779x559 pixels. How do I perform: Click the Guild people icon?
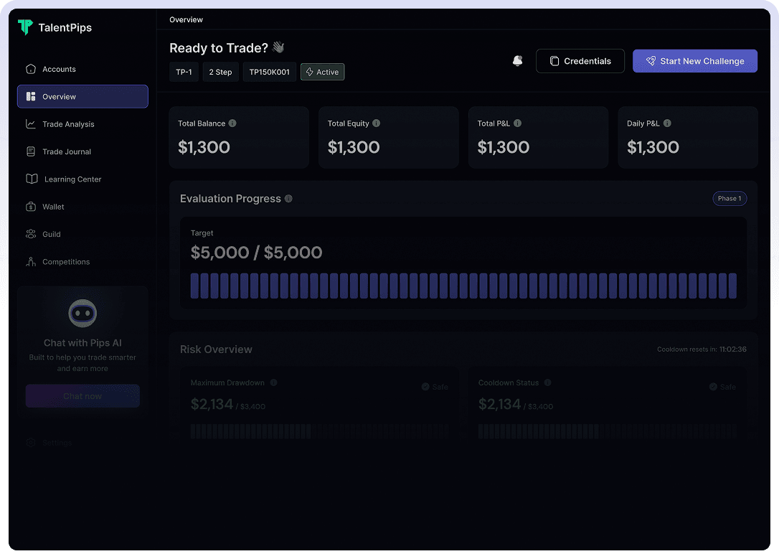31,234
